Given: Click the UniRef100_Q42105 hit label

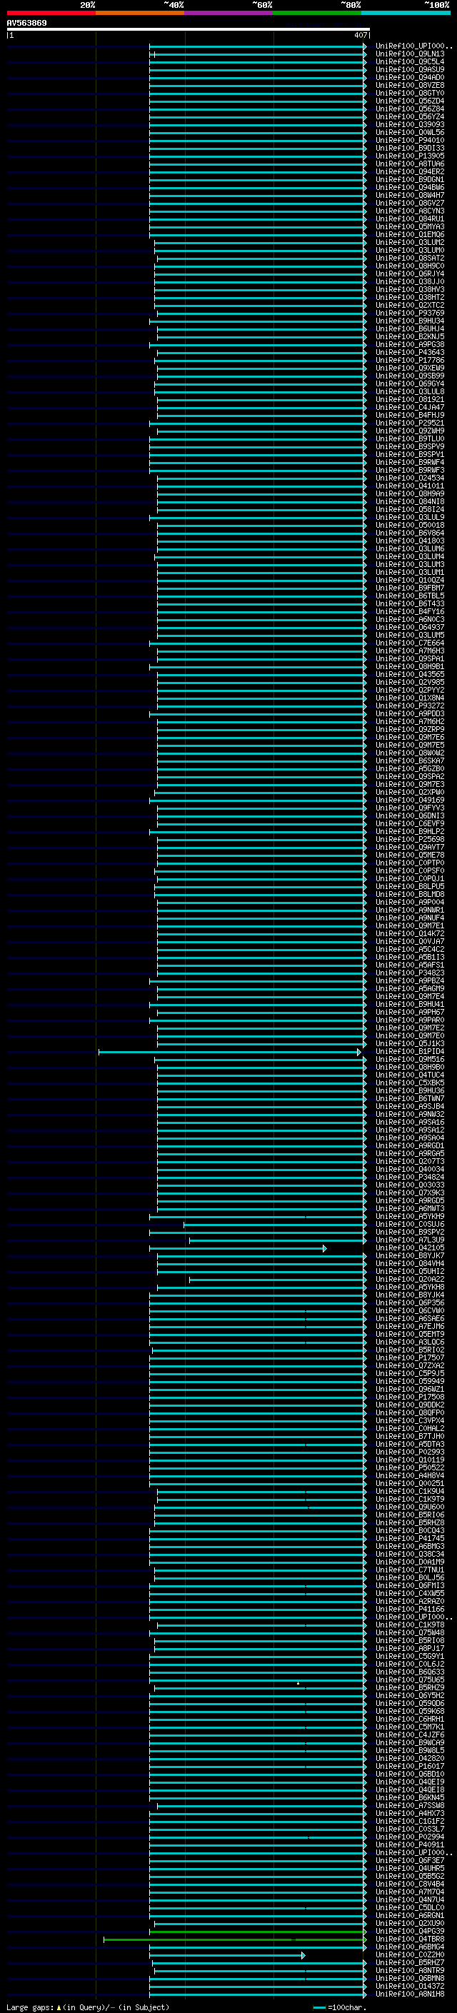Looking at the screenshot, I should (410, 1248).
